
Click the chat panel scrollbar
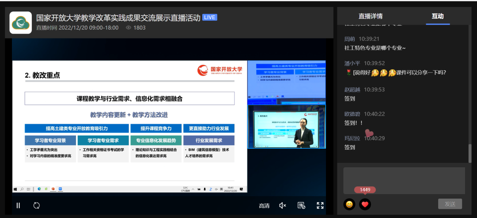(469, 153)
